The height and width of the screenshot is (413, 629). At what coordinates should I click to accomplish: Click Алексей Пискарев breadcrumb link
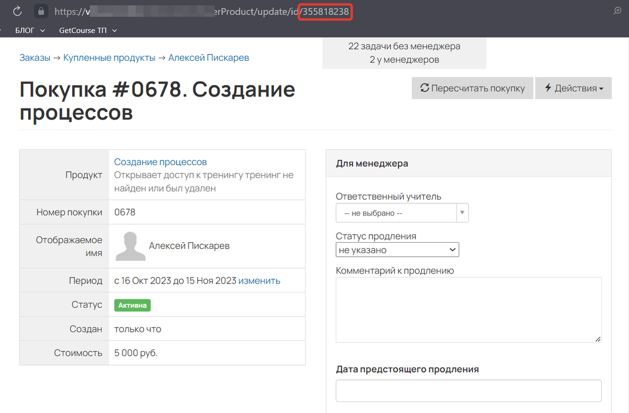coord(209,58)
